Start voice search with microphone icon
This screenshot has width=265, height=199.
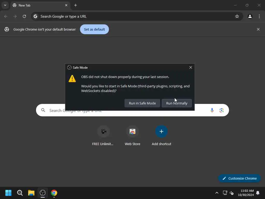(x=212, y=110)
